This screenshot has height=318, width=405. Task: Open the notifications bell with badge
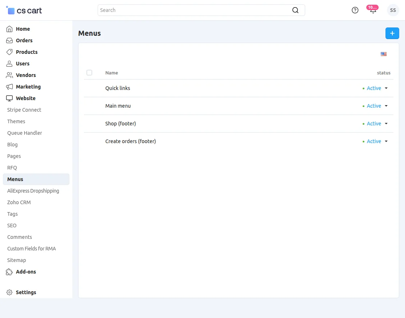[x=373, y=10]
